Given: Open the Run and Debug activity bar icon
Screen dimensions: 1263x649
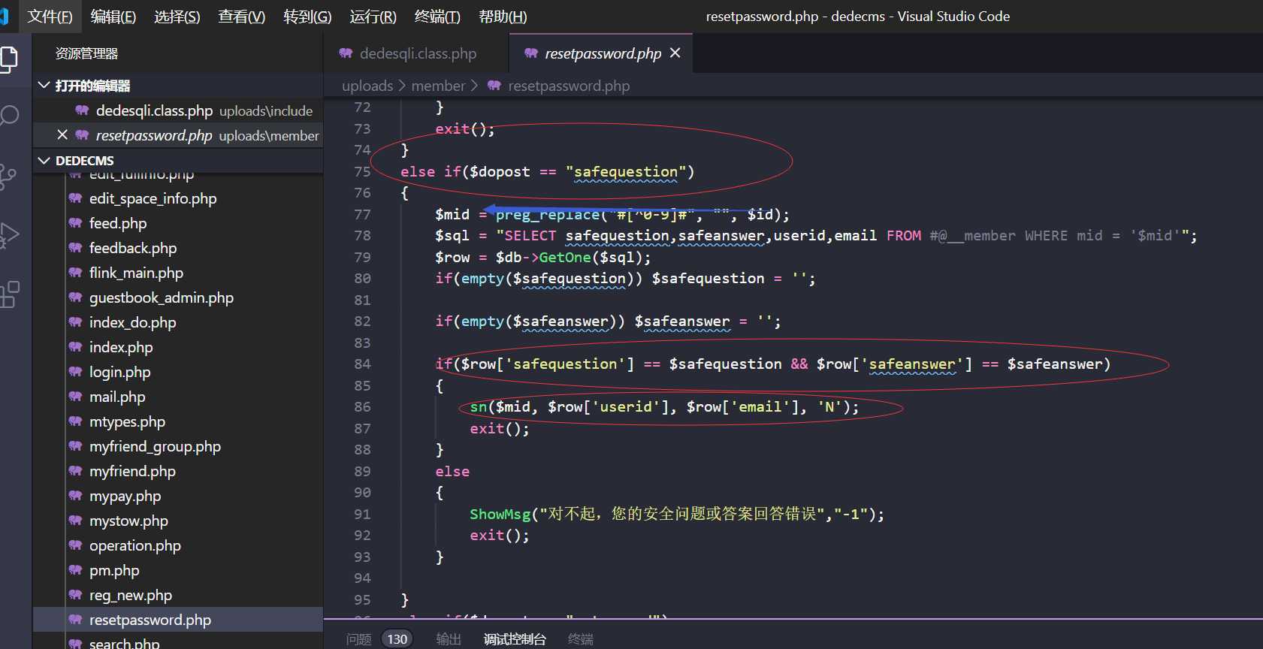Looking at the screenshot, I should [x=9, y=235].
